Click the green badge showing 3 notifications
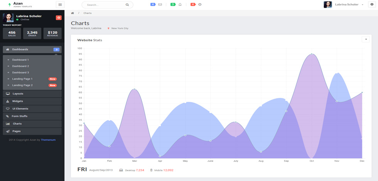This screenshot has width=378, height=181. (173, 5)
